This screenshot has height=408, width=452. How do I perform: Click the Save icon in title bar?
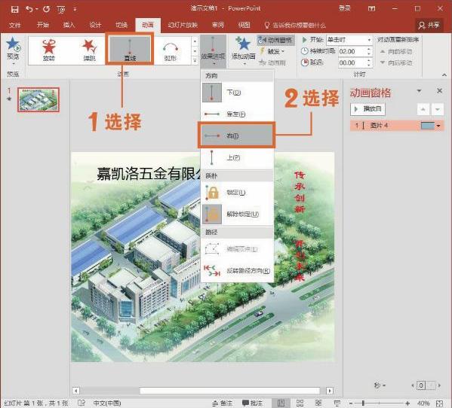click(14, 9)
